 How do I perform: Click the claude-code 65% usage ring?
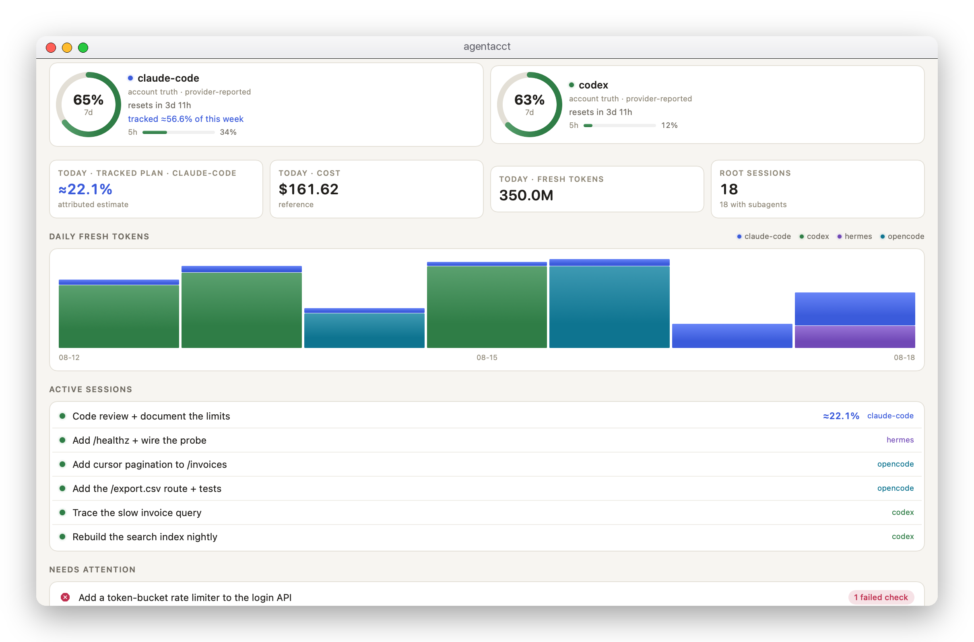[x=88, y=105]
